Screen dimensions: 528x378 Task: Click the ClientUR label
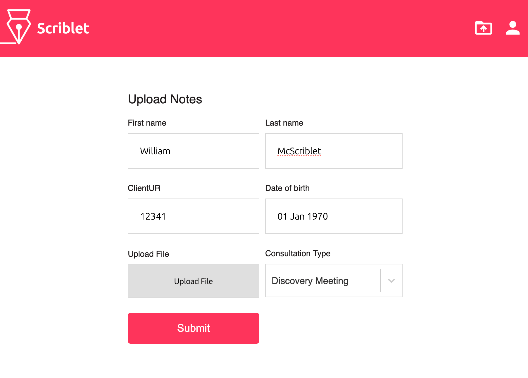click(144, 188)
